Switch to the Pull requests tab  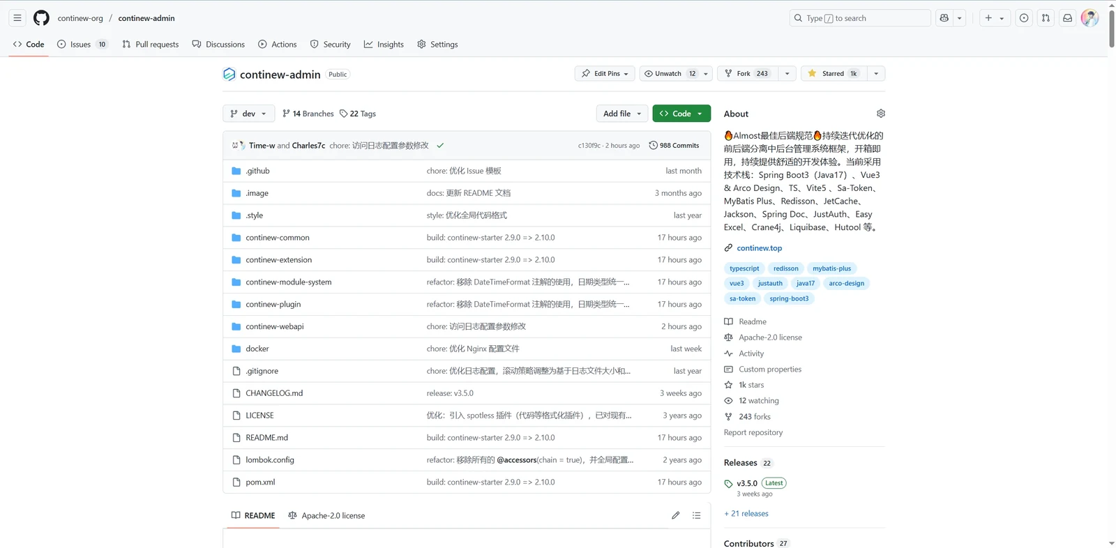click(x=151, y=45)
